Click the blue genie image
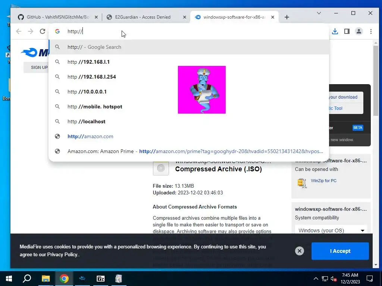Screen dimensions: 382x286 202,89
